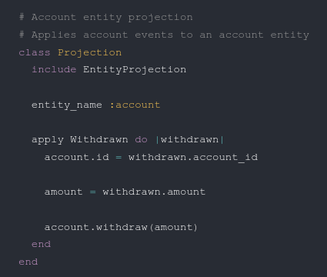Click the :account symbol
Screen dimensions: 327x277
135,105
